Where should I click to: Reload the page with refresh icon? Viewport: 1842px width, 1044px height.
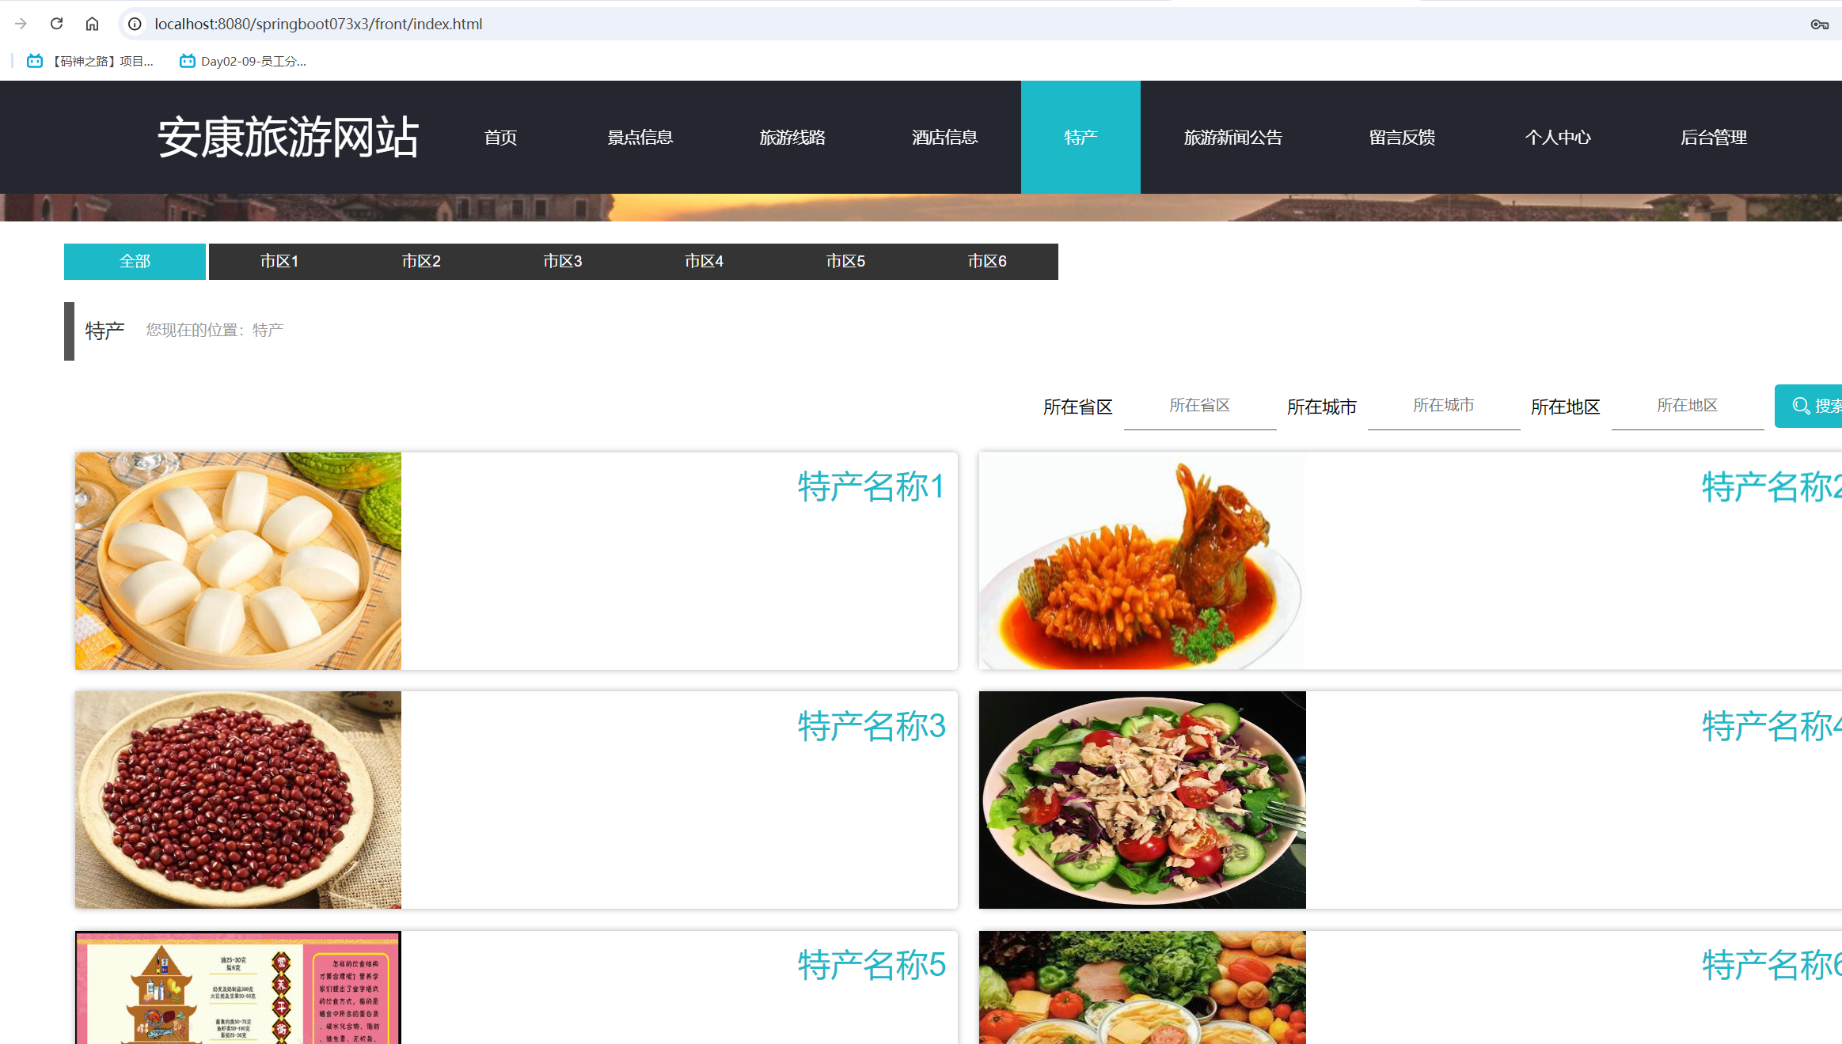[56, 24]
